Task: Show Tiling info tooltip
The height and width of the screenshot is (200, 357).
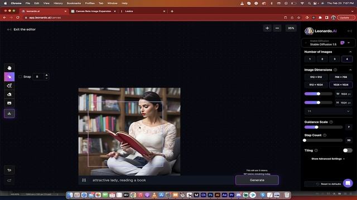Action: point(316,151)
